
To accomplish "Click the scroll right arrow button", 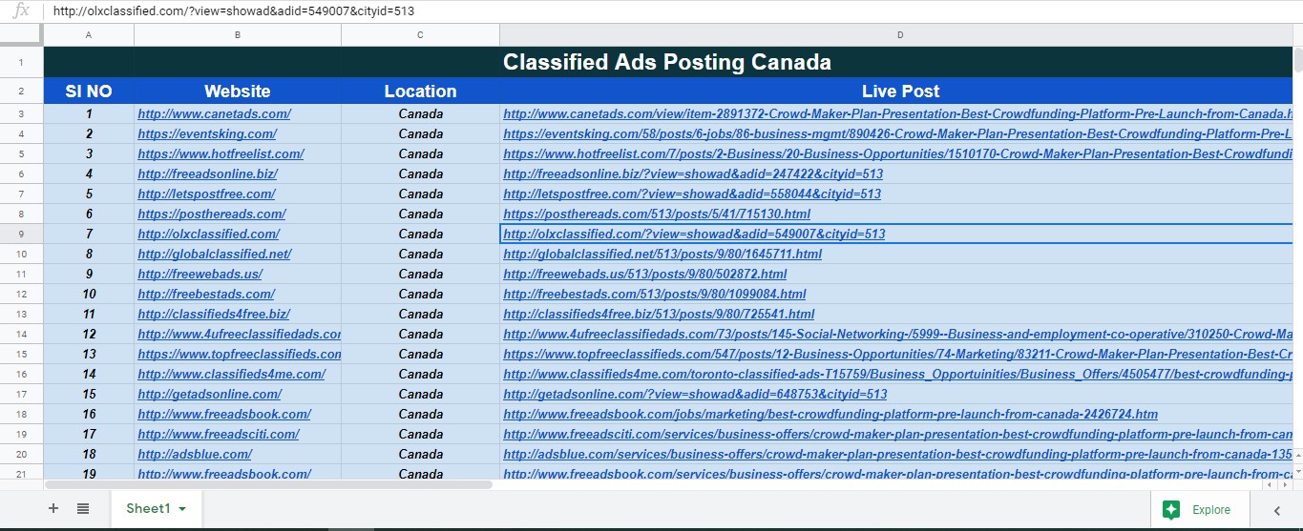I will 1286,484.
